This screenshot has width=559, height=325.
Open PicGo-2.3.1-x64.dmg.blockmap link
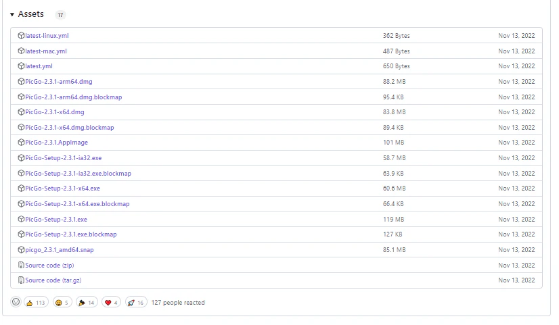(x=70, y=128)
